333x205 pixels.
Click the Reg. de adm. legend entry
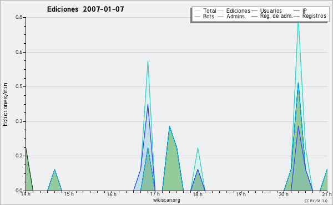click(x=272, y=16)
